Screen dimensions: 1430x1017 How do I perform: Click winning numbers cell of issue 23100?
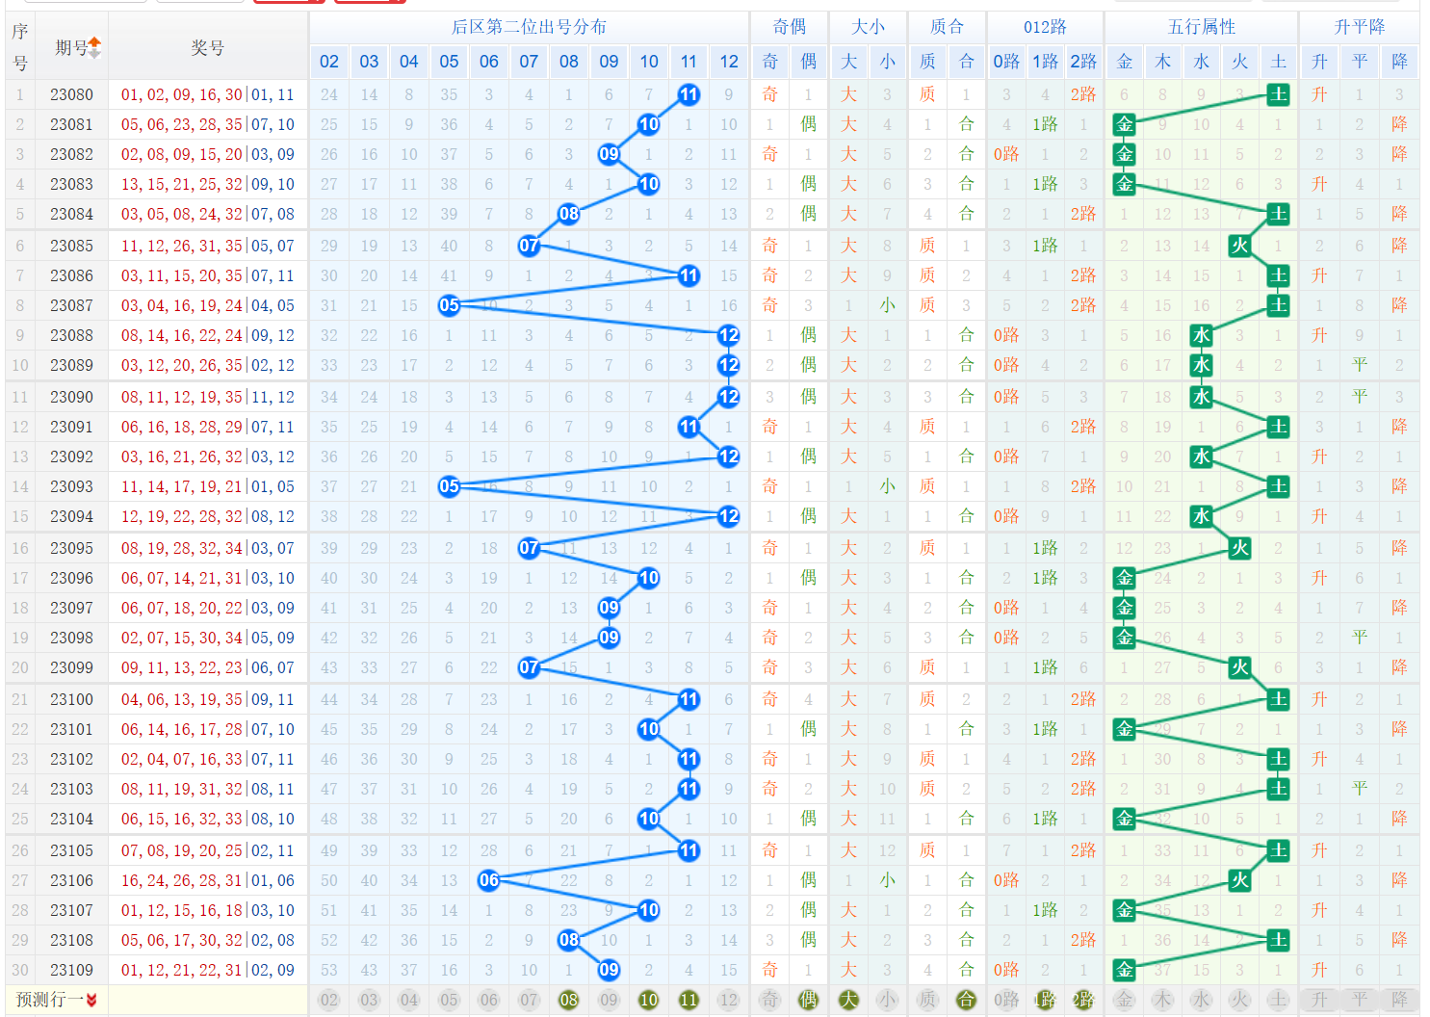pos(207,699)
